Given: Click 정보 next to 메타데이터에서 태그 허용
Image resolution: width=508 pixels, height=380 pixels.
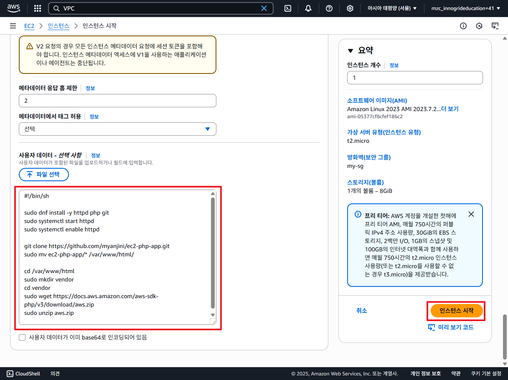Looking at the screenshot, I should tap(94, 117).
